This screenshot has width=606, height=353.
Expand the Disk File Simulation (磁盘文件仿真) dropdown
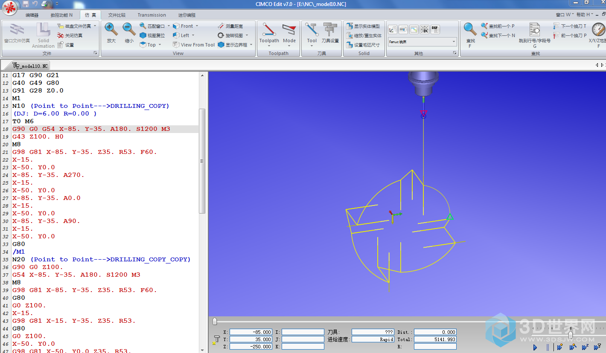click(x=95, y=26)
